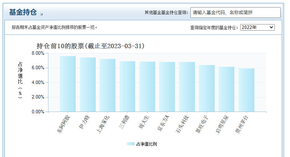Viewport: 290px width, 157px height.
Task: Click the 上海家化 bar
Action: coord(107,85)
